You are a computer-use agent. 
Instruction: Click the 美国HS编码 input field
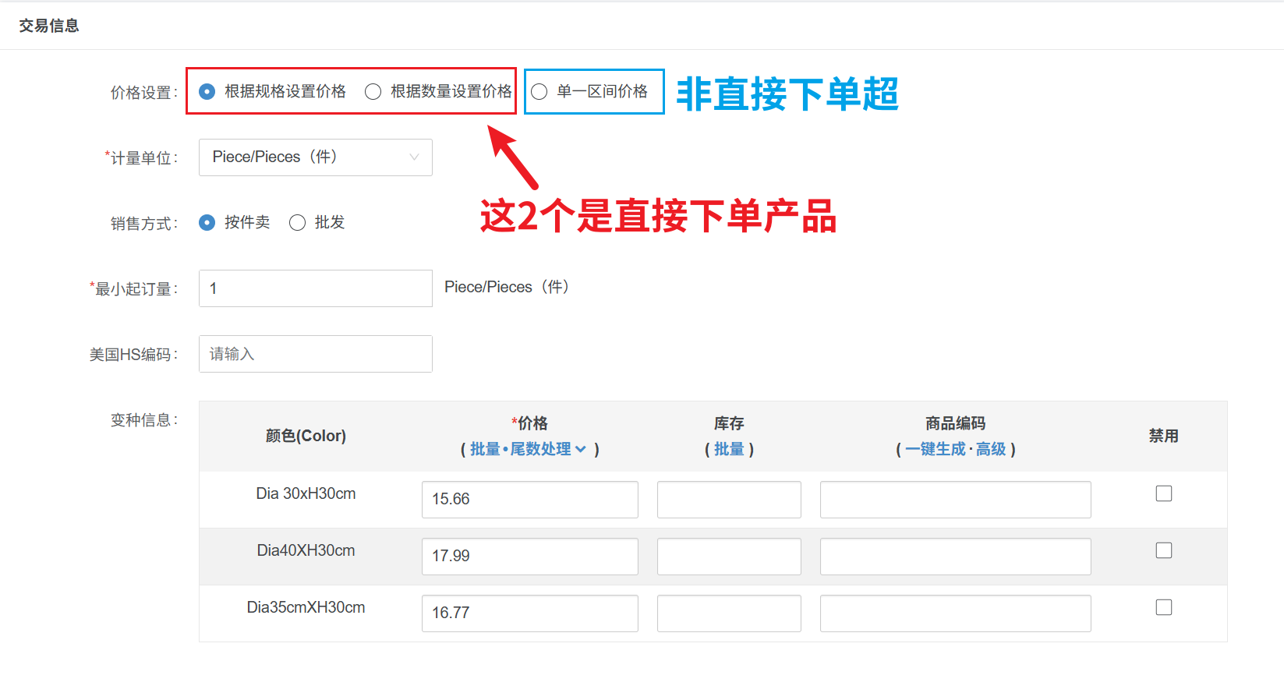tap(315, 354)
